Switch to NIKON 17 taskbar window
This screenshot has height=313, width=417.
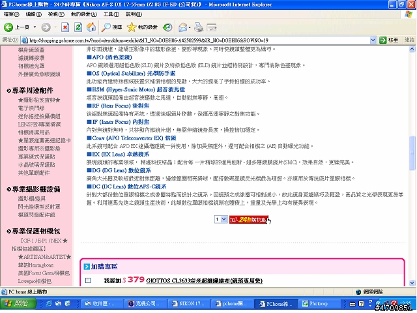coord(188,303)
